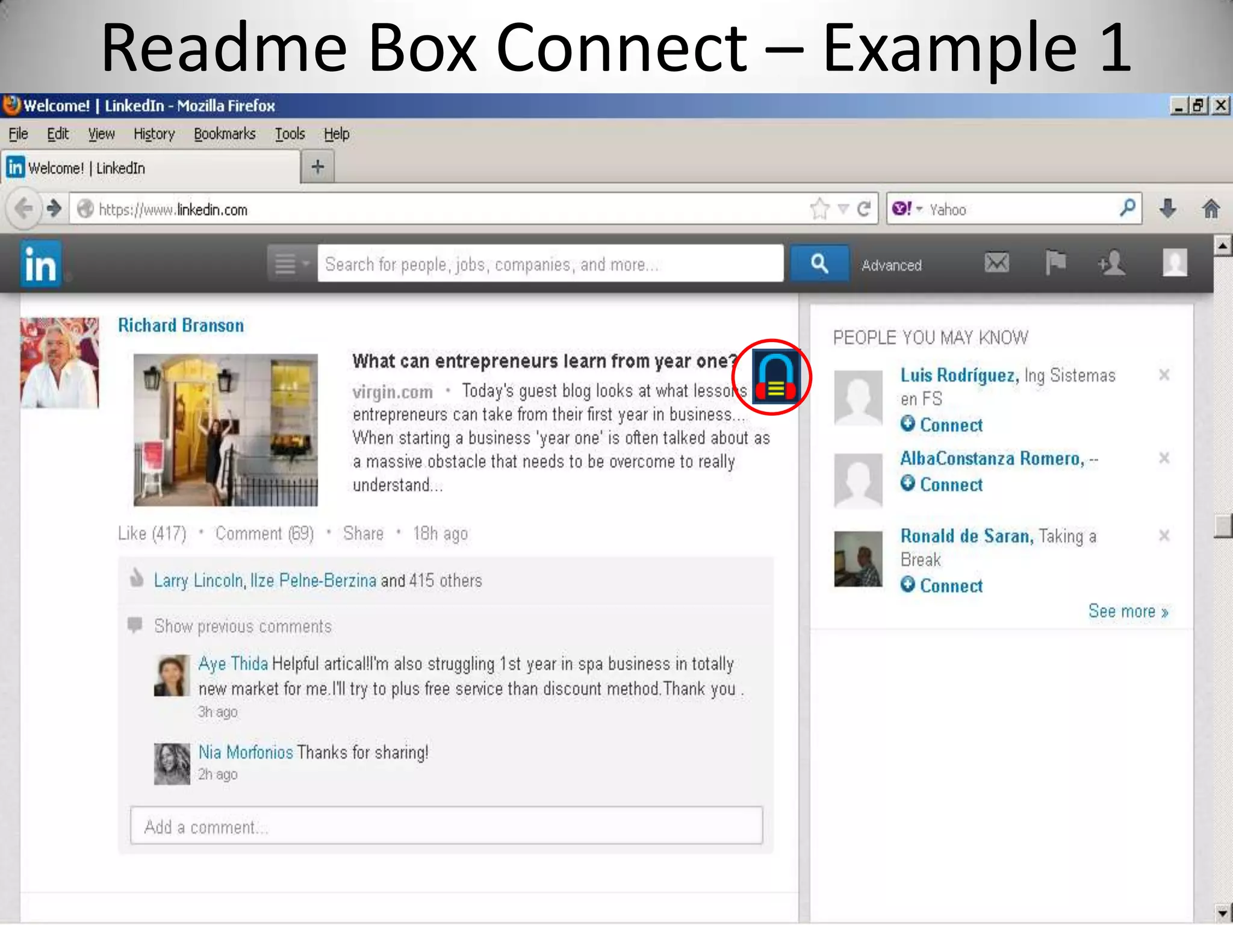Open Aye Thida's profile link
The height and width of the screenshot is (925, 1233).
coord(233,664)
